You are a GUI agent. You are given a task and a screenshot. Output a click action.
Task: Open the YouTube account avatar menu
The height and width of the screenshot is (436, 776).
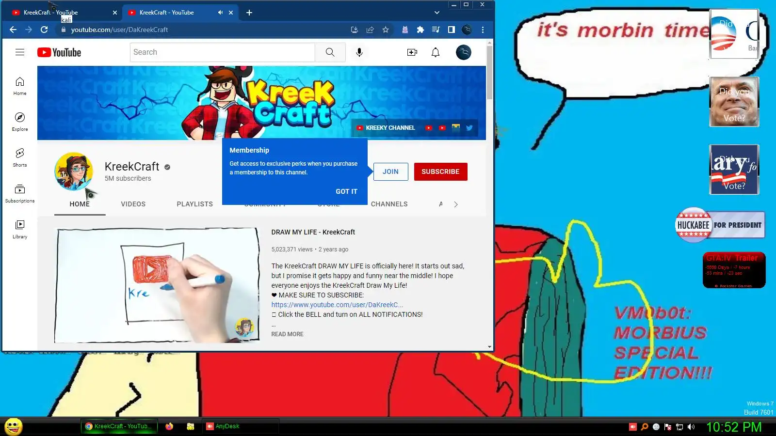464,52
